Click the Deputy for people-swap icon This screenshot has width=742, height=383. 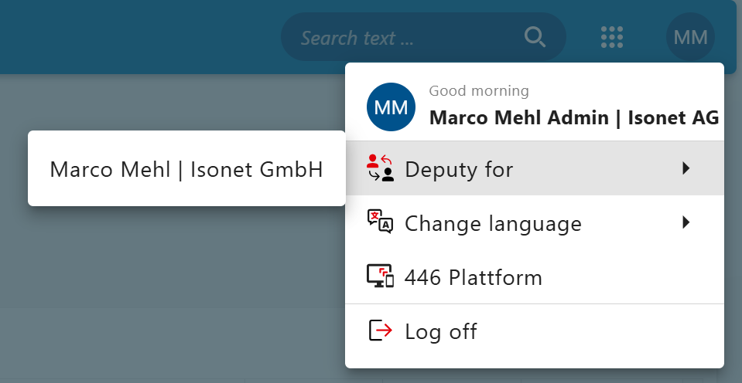(381, 168)
